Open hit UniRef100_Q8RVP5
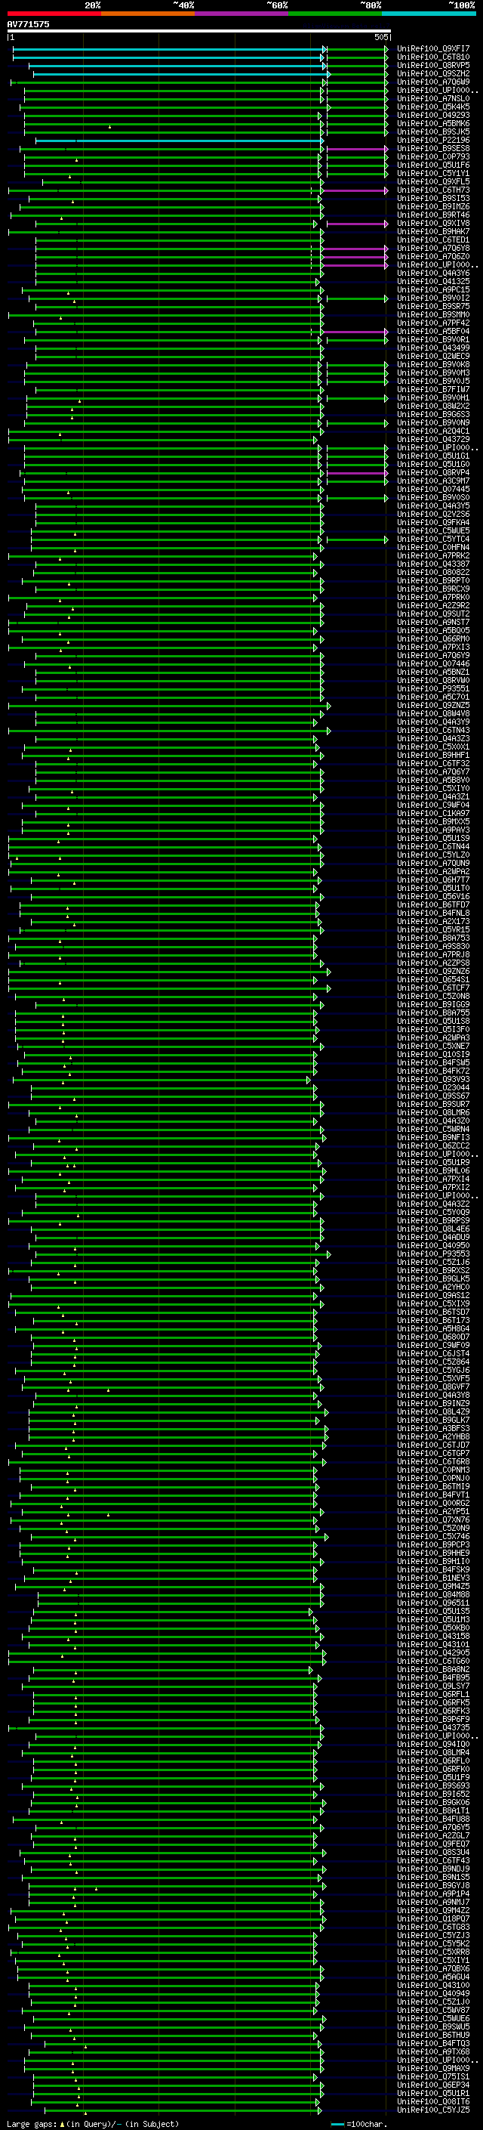This screenshot has height=2130, width=483. point(433,65)
